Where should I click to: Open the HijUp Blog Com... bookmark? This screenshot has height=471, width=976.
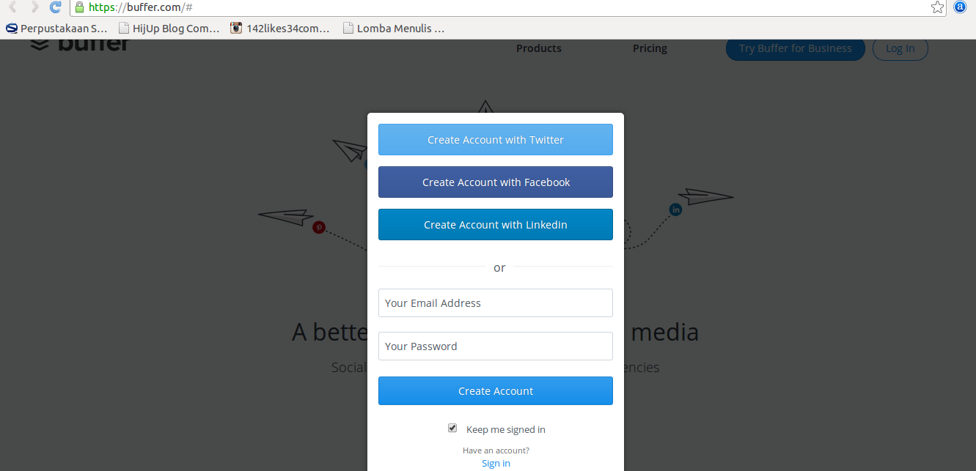click(169, 29)
